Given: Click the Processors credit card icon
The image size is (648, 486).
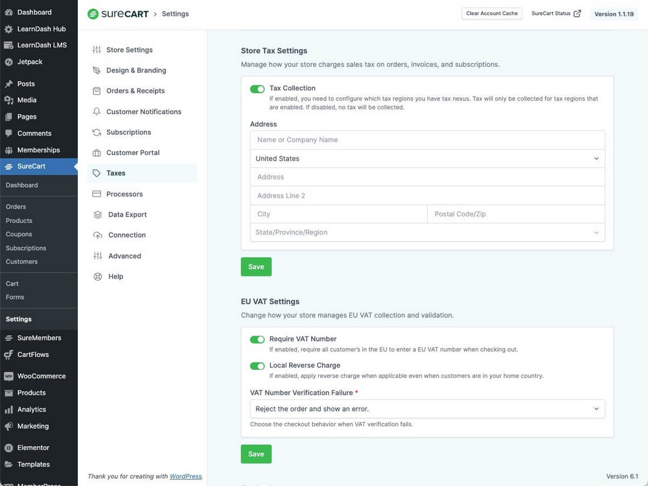Looking at the screenshot, I should (97, 194).
